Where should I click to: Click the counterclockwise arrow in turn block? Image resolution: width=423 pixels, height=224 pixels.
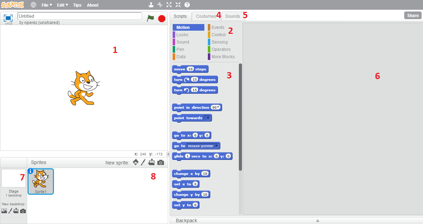[187, 90]
